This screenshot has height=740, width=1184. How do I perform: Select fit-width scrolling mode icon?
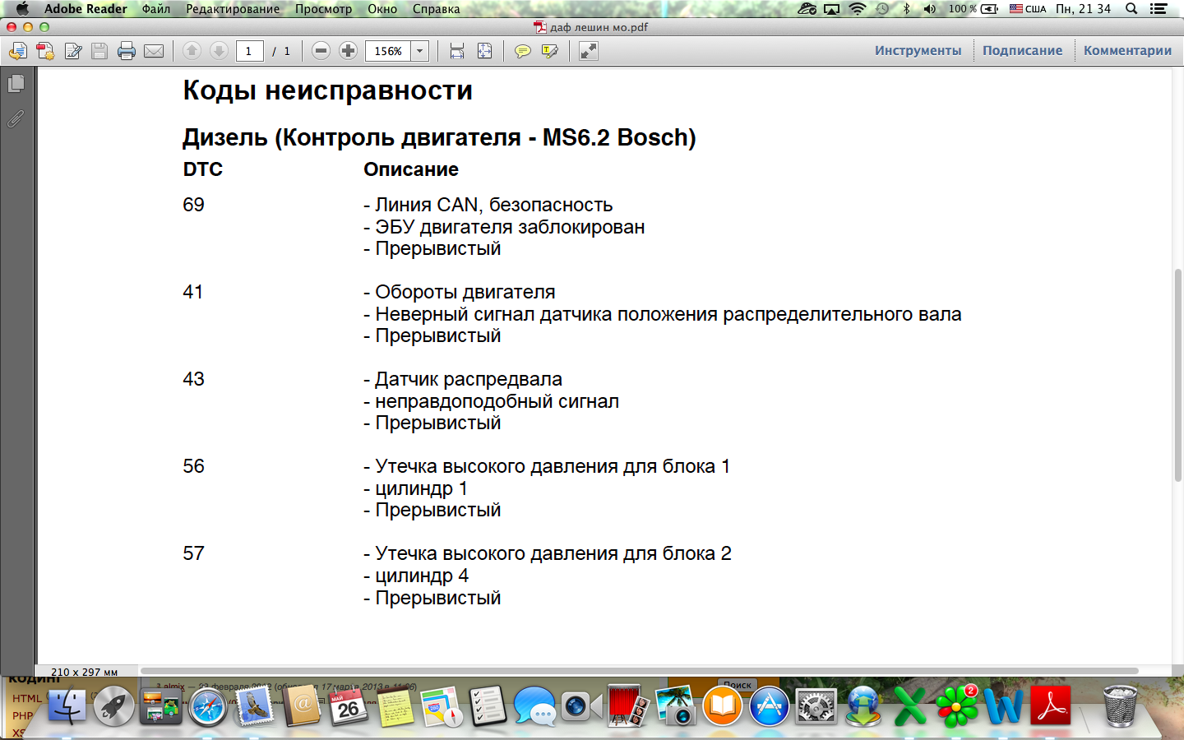(457, 51)
